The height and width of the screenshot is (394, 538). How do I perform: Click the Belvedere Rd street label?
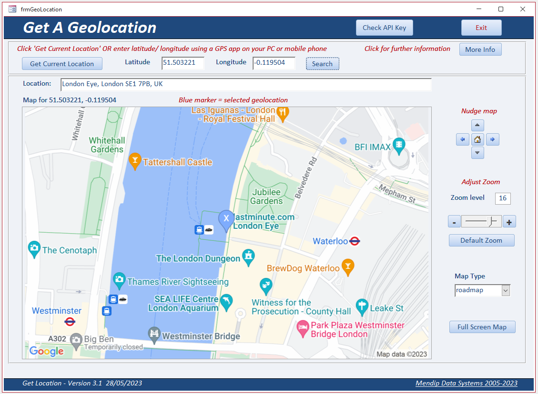(x=306, y=178)
